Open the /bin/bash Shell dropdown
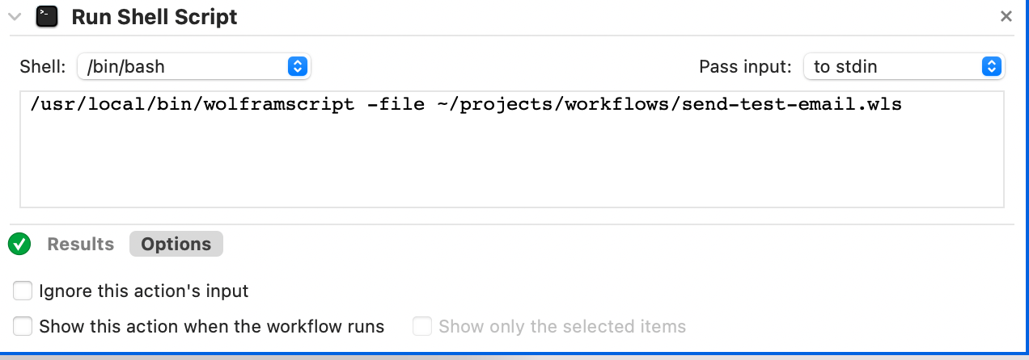The image size is (1029, 360). [193, 66]
